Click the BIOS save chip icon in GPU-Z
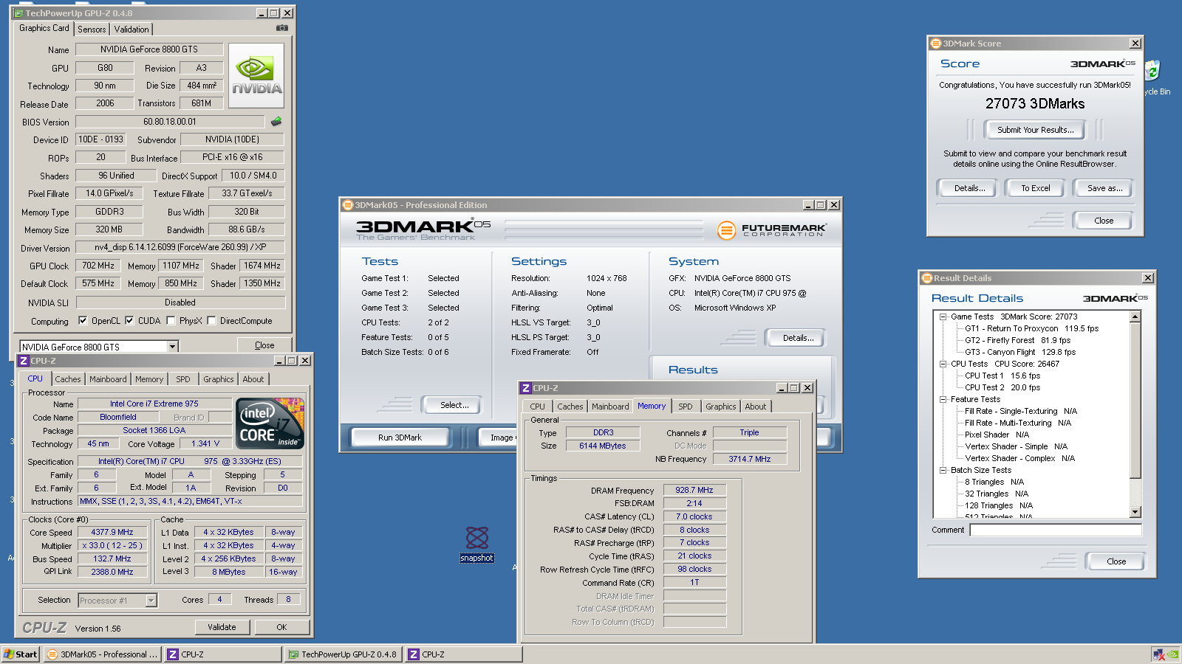The image size is (1182, 664). pos(276,121)
